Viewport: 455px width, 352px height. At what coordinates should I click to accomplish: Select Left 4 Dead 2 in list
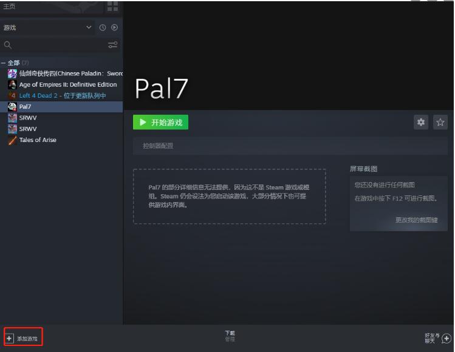tap(61, 96)
